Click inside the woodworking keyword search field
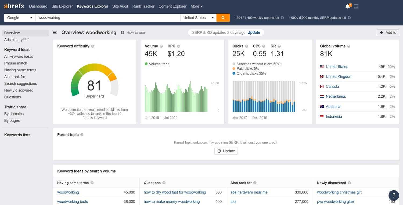 click(108, 18)
